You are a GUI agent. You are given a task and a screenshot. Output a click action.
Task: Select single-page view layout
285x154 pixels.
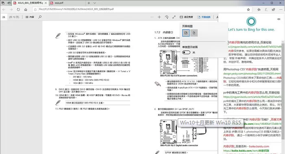[x=194, y=33]
